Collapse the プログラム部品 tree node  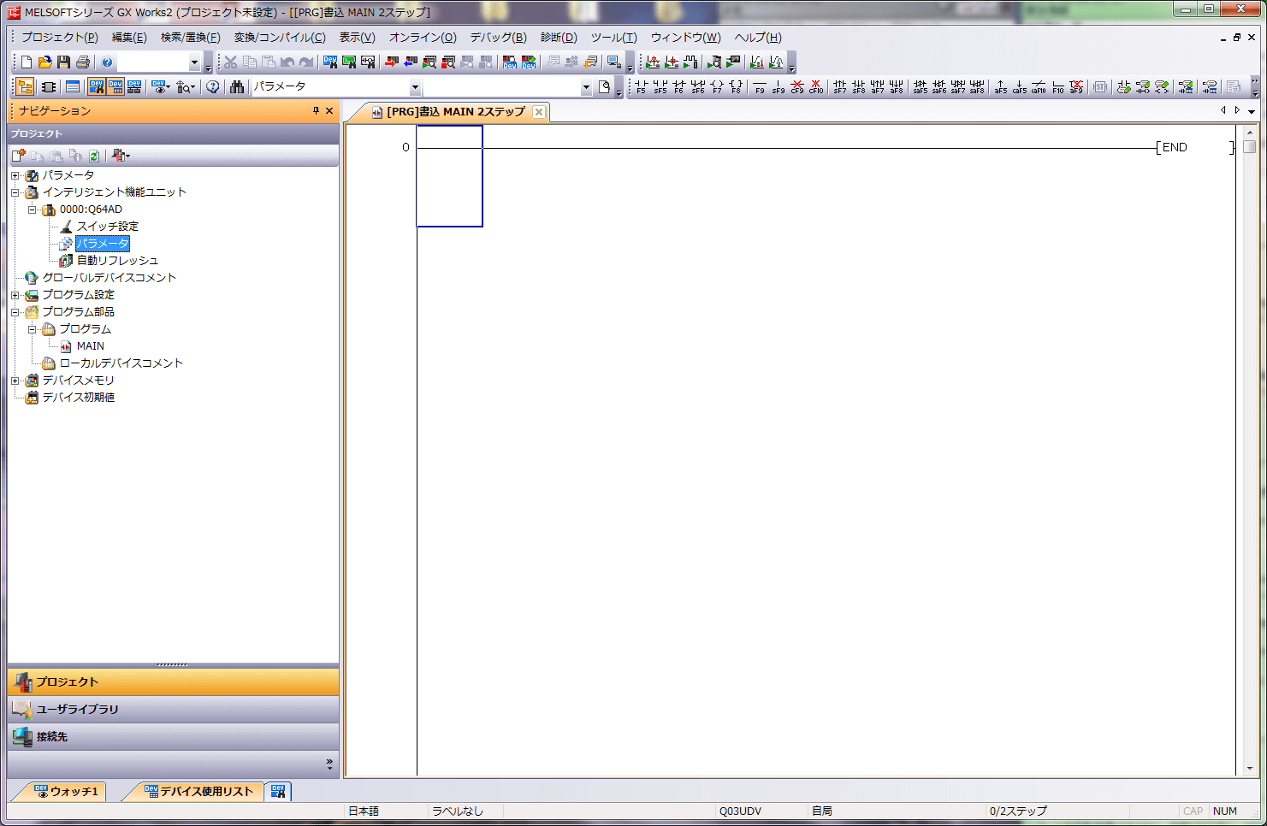[15, 312]
